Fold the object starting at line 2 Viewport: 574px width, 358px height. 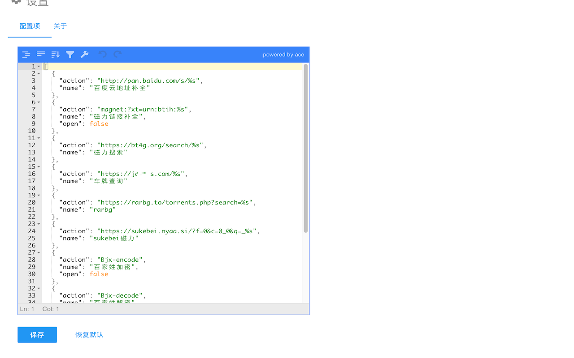pos(39,74)
